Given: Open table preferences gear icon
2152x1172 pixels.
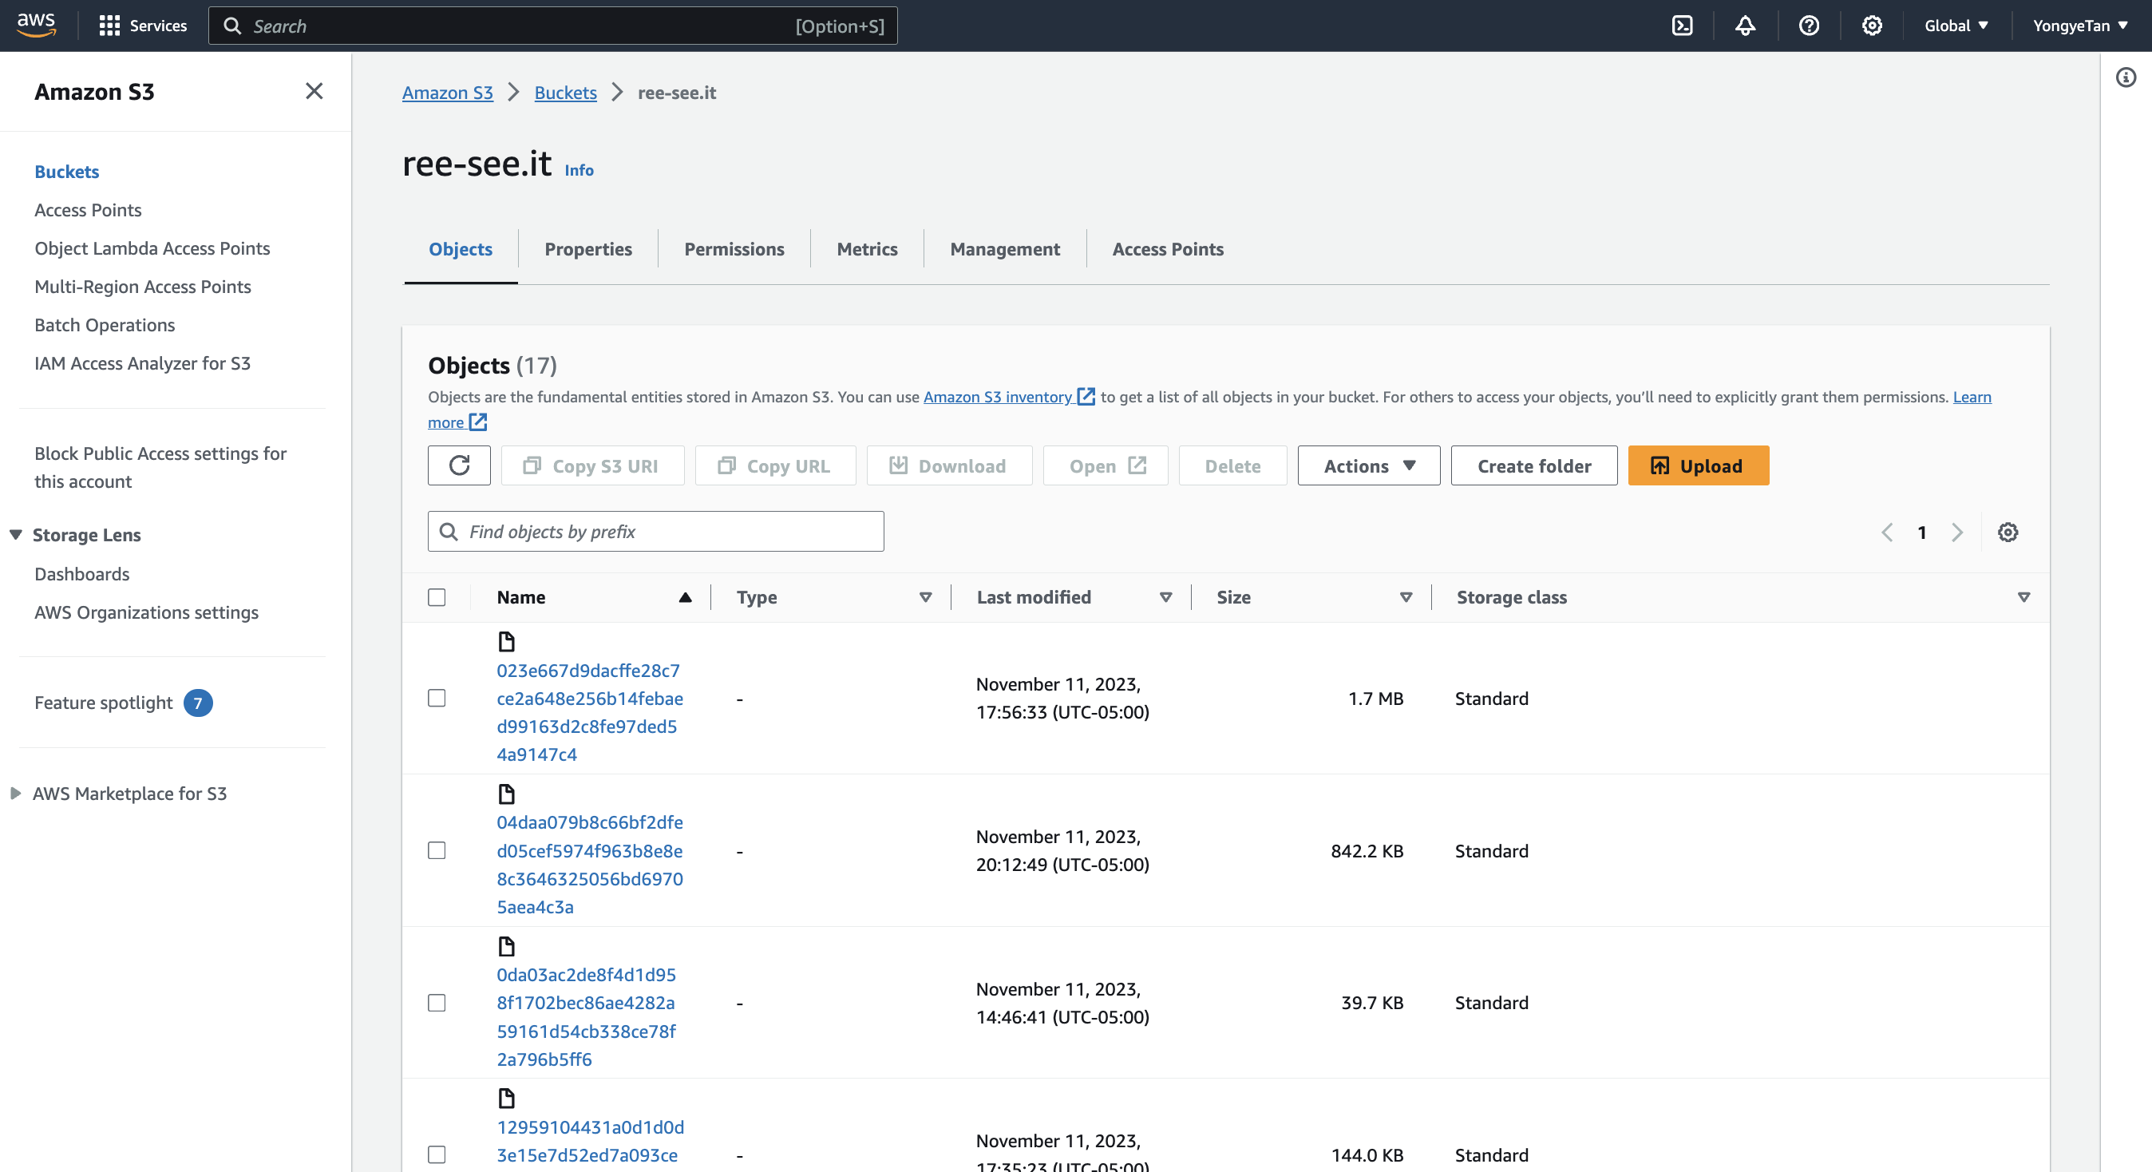Looking at the screenshot, I should tap(2008, 533).
